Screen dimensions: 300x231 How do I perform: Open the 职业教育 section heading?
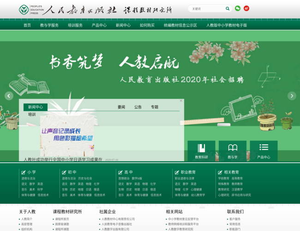coord(188,172)
